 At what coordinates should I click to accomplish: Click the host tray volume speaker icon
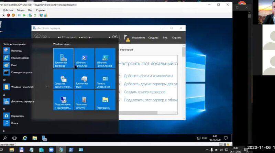[x=221, y=150]
